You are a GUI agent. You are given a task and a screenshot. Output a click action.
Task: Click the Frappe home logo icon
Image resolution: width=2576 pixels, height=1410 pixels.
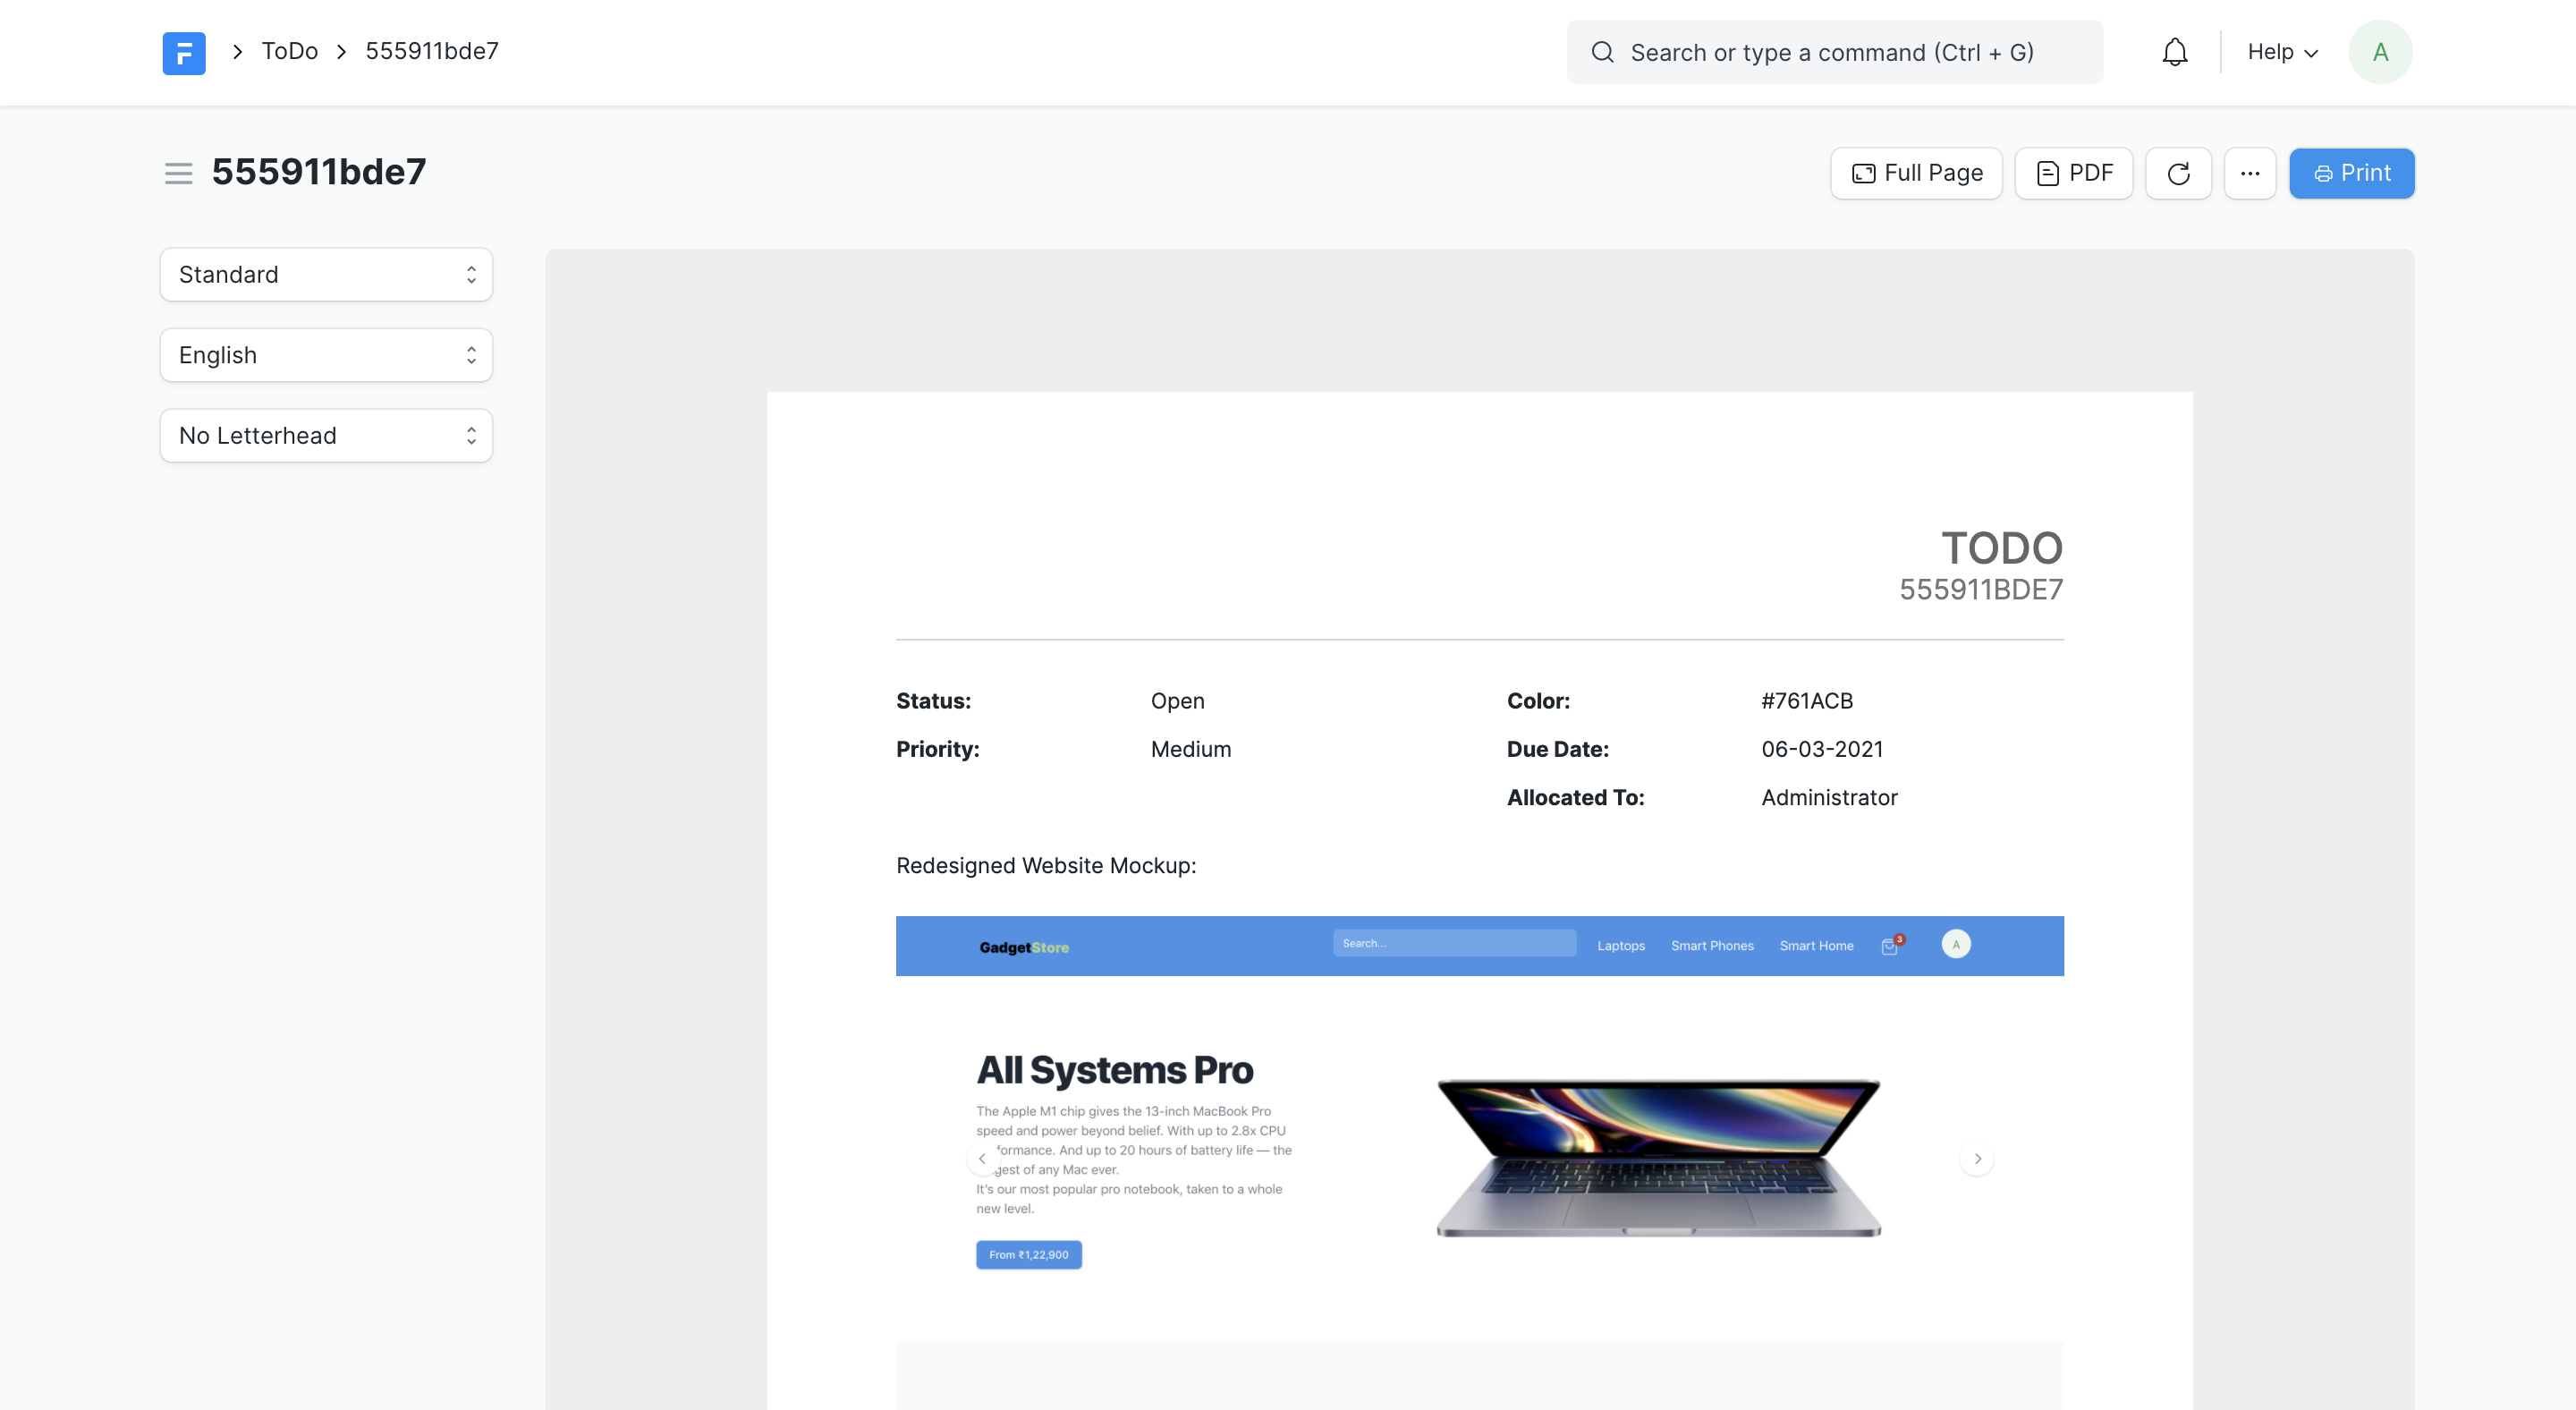click(x=184, y=52)
